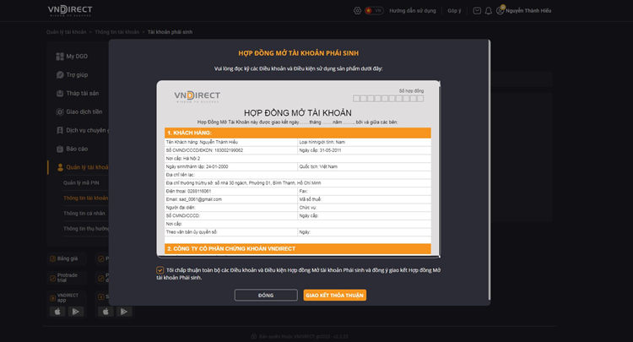Open the settings gear in the top bar

[357, 11]
